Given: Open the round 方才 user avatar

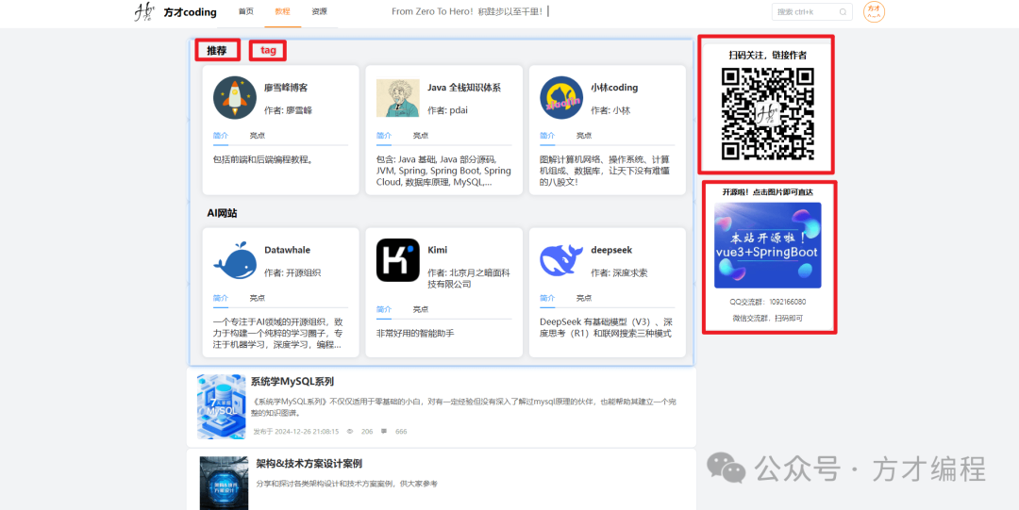Looking at the screenshot, I should coord(874,11).
